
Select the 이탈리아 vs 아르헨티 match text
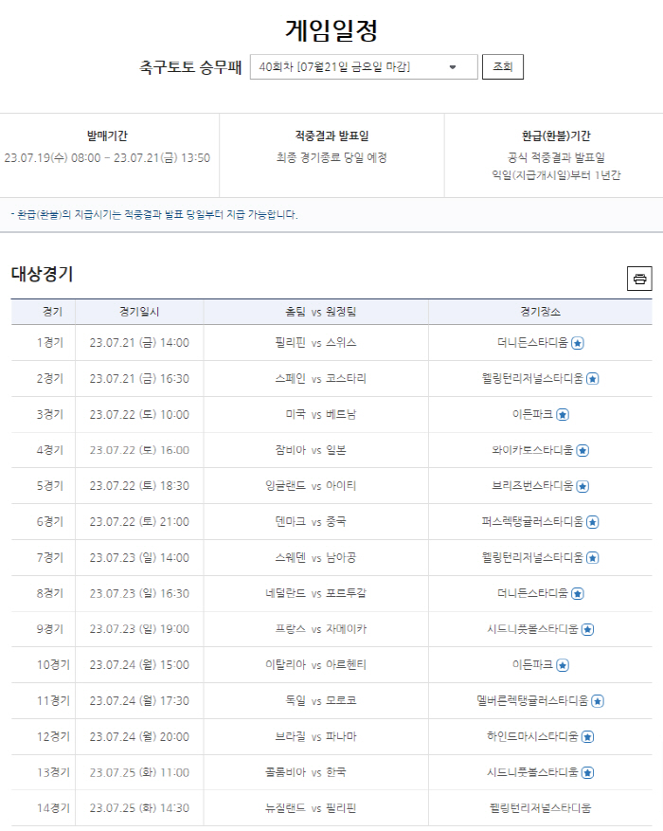(x=315, y=664)
